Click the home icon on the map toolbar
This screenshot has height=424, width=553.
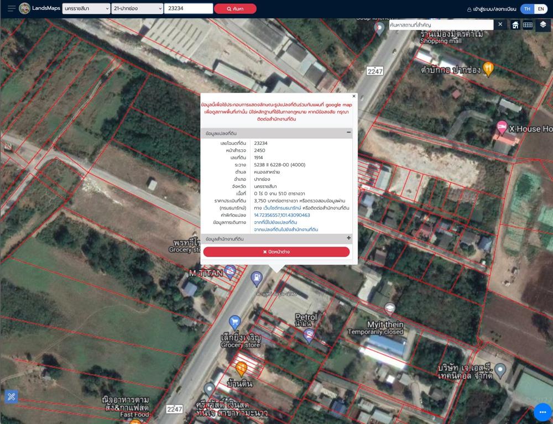pos(515,25)
